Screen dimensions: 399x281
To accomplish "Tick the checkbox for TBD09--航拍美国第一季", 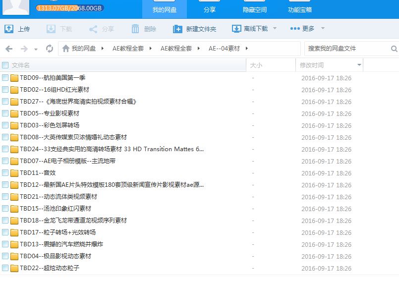I will pos(5,78).
